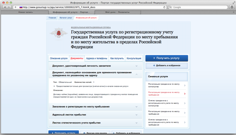Click Добавить в избранное under Получить услугу
The width and height of the screenshot is (236, 135).
pyautogui.click(x=167, y=65)
